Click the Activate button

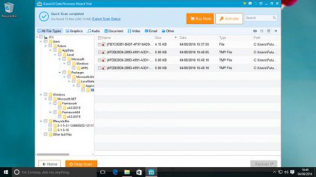pos(229,19)
